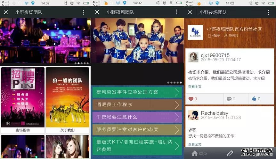Open the three-dot menu on the middle phone
276x159 pixels.
176,12
